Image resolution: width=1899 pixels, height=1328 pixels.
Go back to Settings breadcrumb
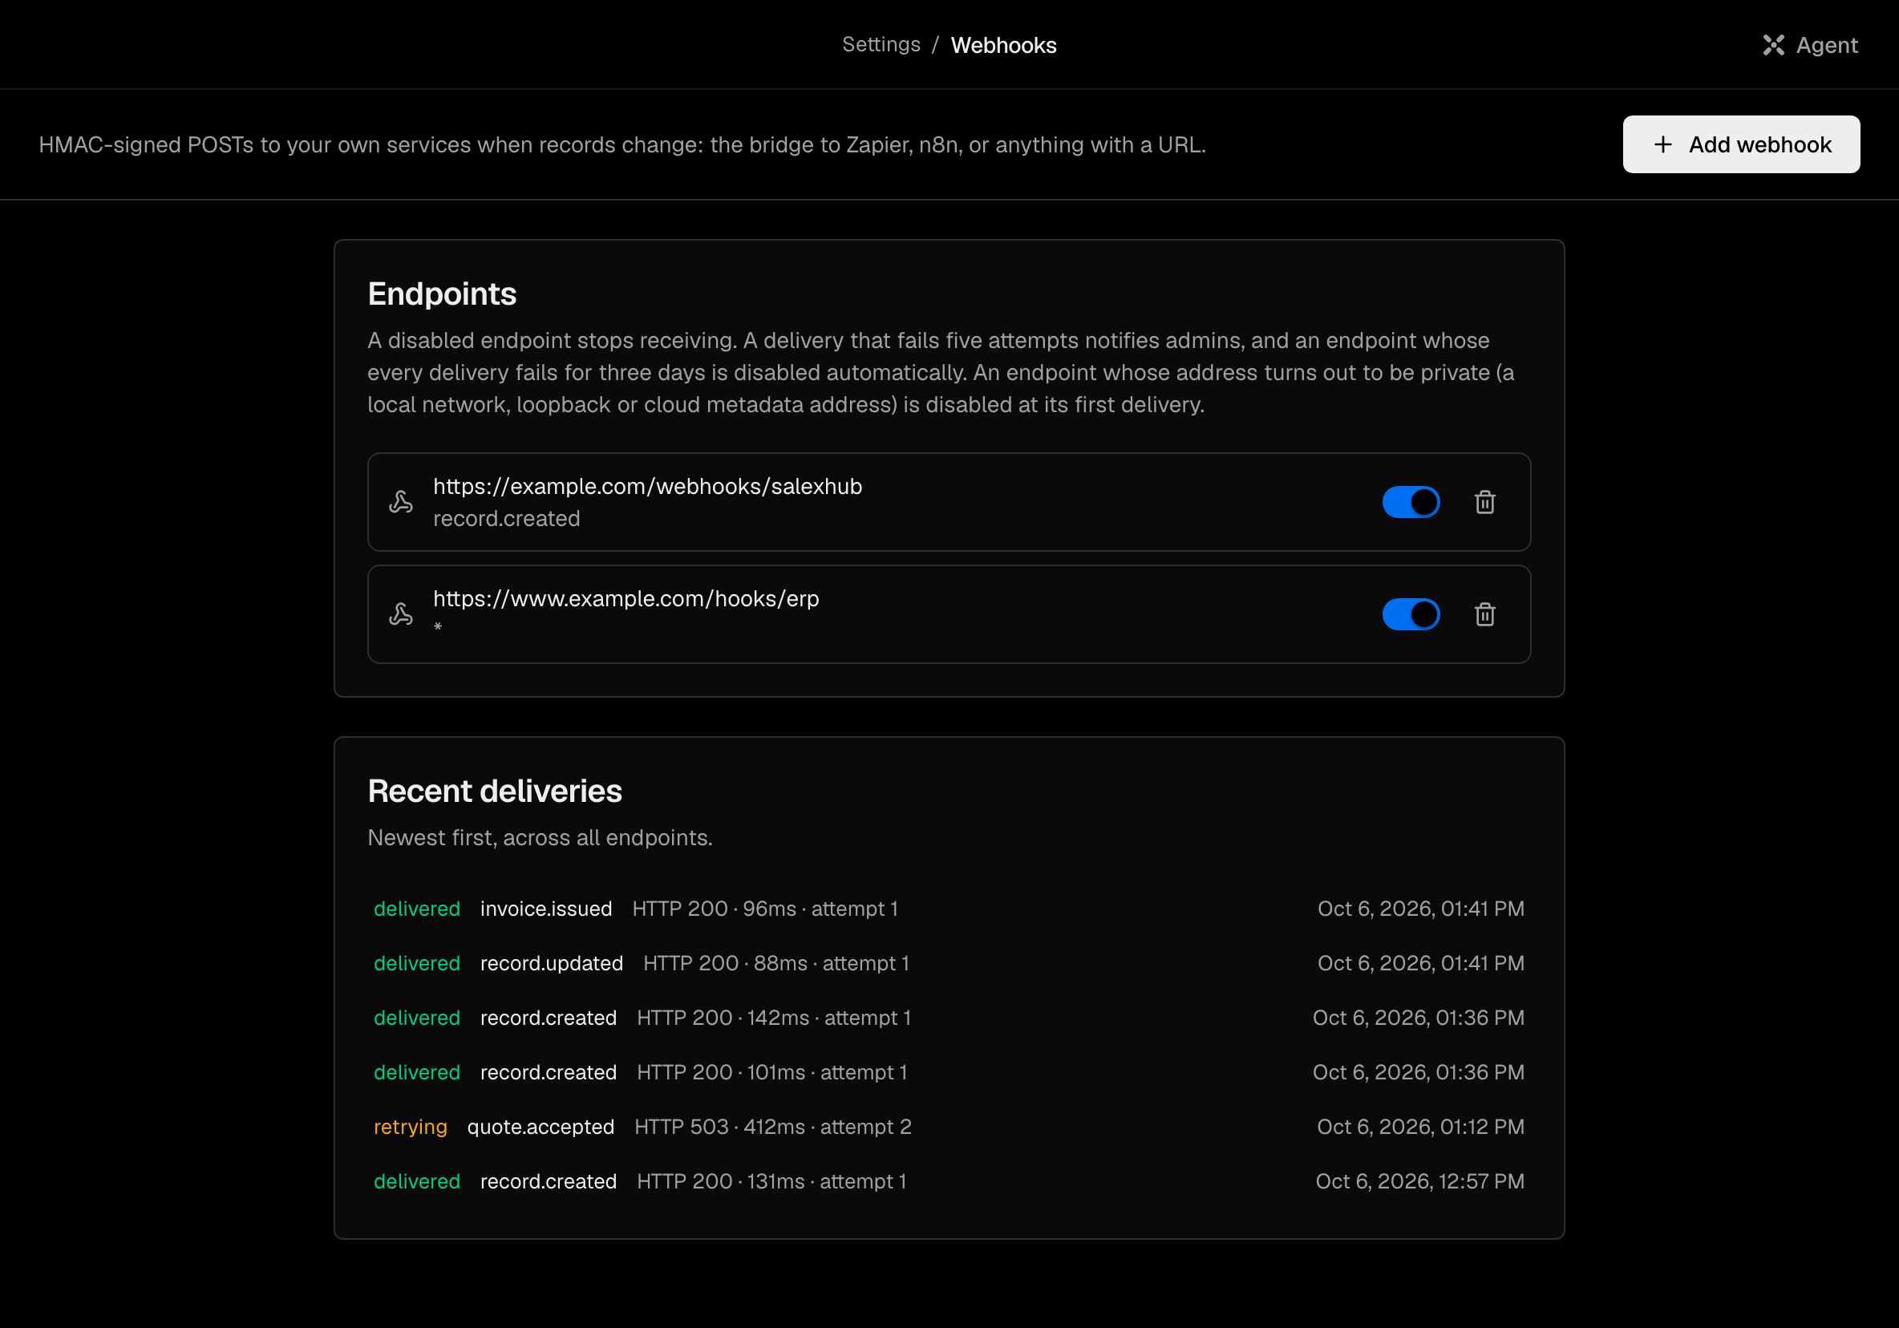tap(881, 45)
